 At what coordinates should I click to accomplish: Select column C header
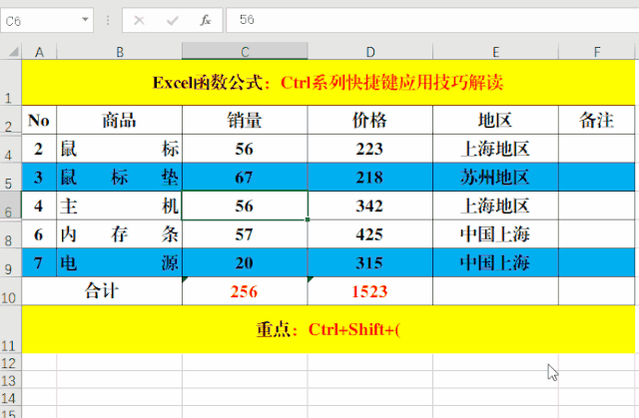point(245,52)
